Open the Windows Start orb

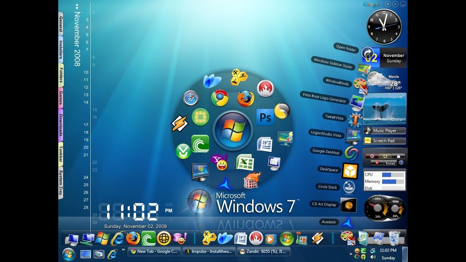pos(68,254)
